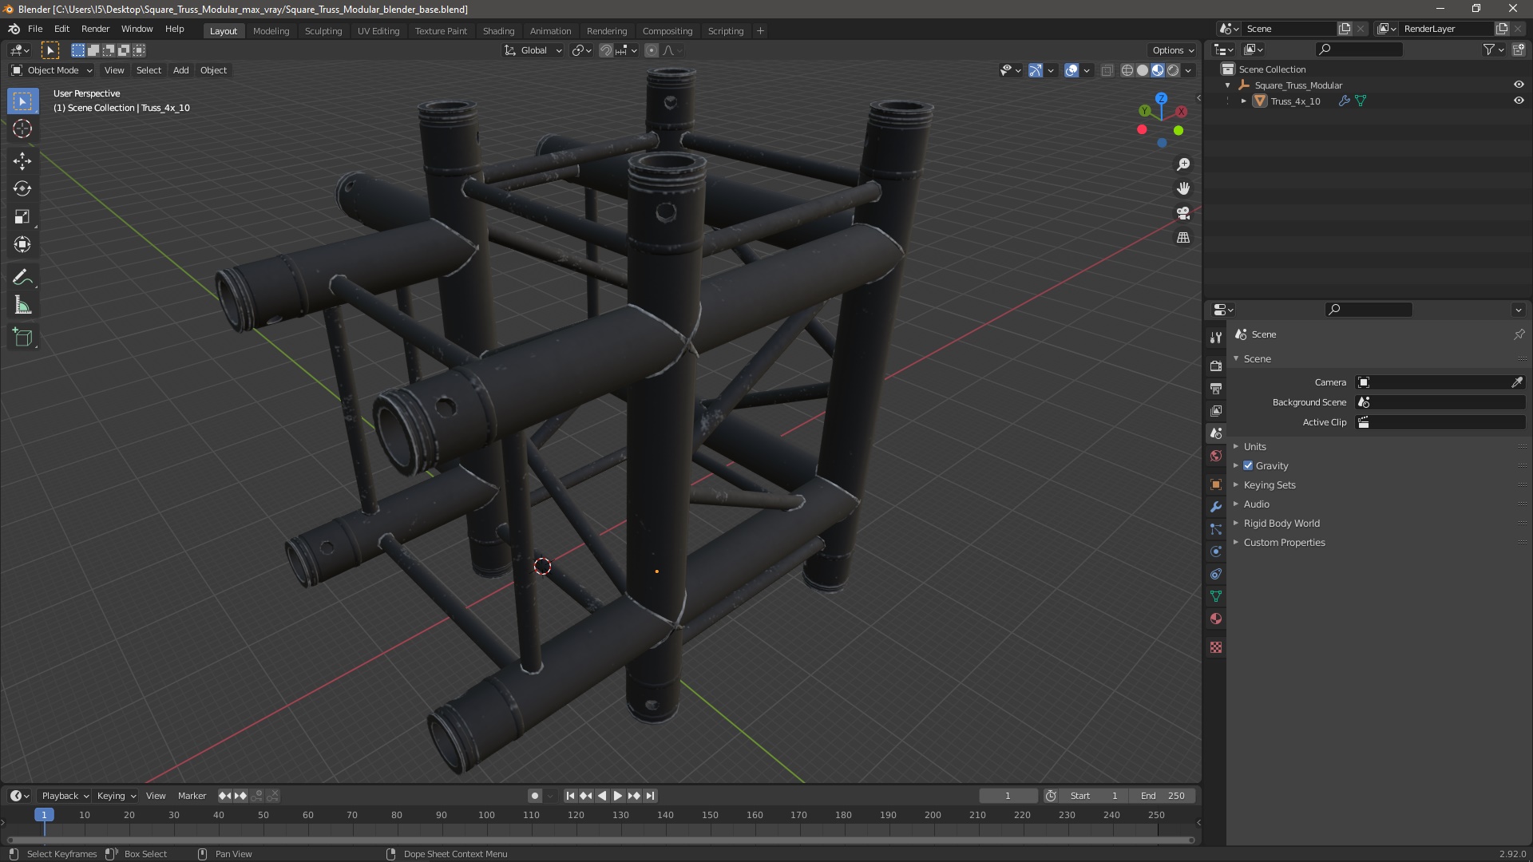Expand the Units panel
The height and width of the screenshot is (862, 1533).
tap(1255, 447)
